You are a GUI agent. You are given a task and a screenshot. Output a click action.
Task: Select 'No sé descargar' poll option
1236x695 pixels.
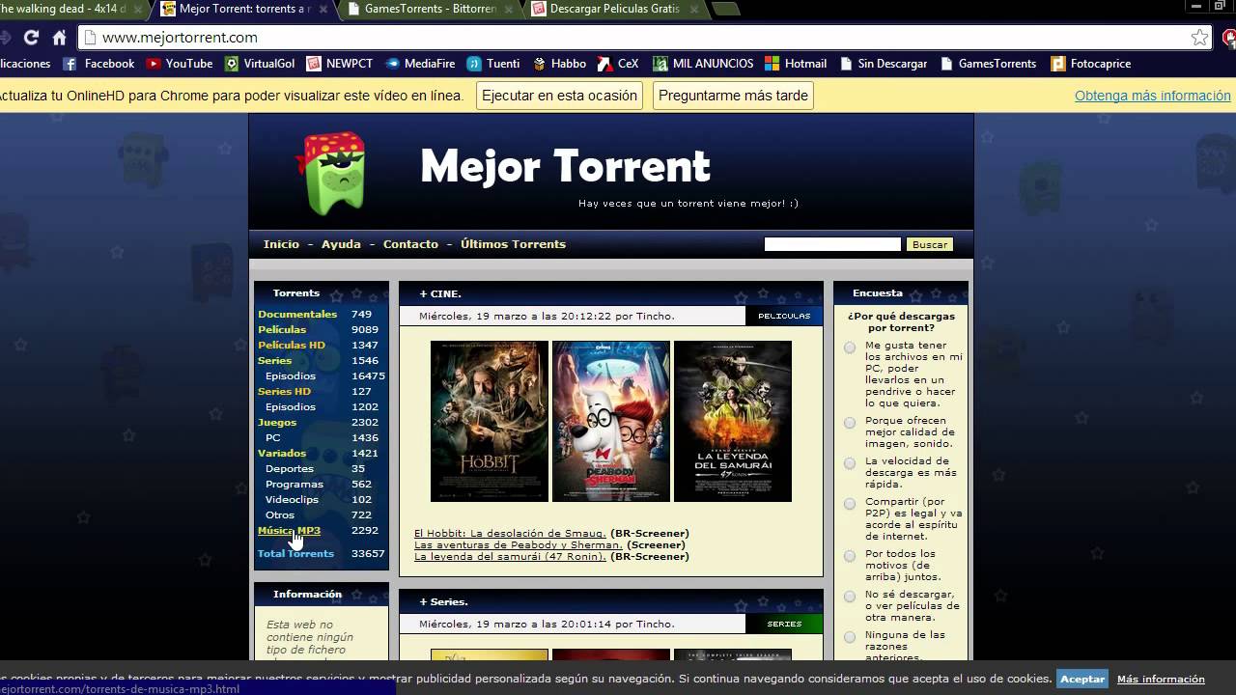[x=850, y=597]
